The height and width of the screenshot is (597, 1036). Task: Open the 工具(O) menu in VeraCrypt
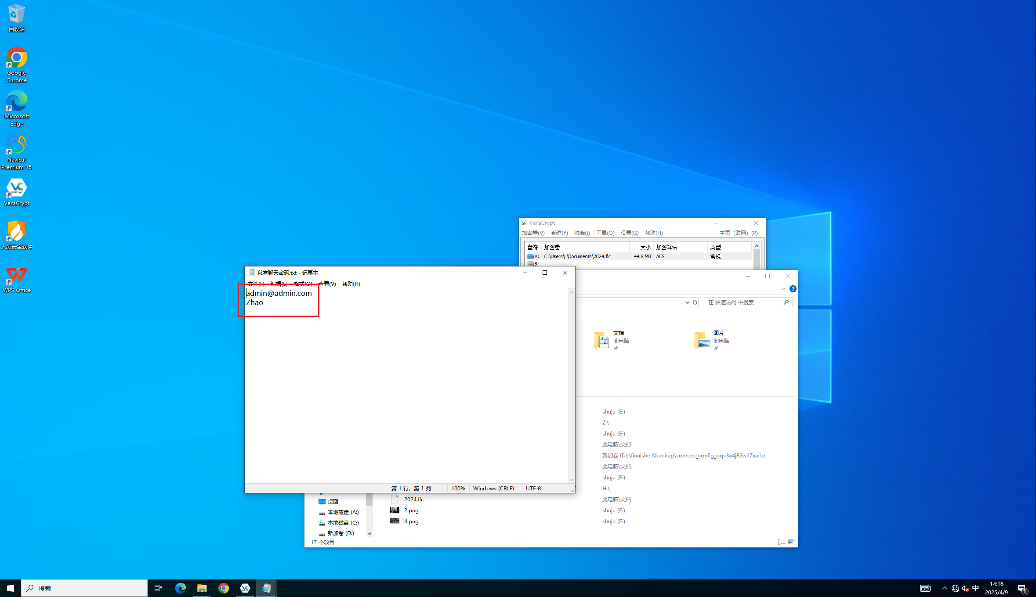click(605, 233)
